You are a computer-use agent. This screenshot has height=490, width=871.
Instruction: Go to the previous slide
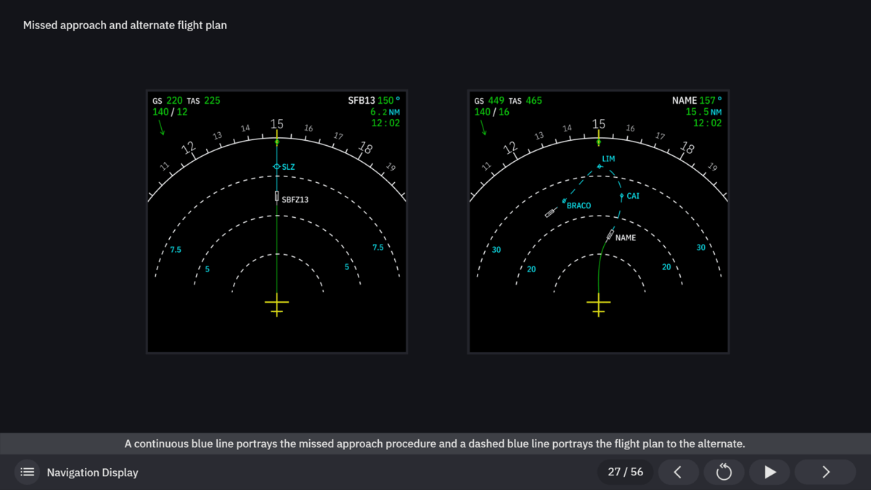coord(679,472)
